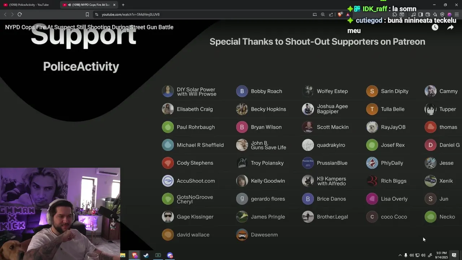Click supporter name Sarin Dipity
462x260 pixels.
(x=395, y=91)
